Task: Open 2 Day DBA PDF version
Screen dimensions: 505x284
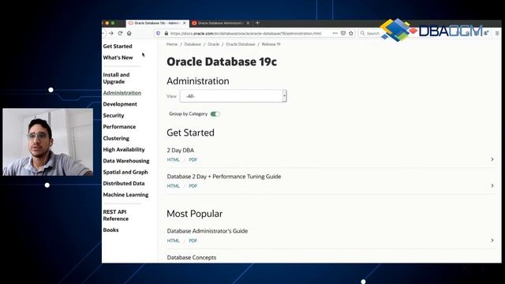Action: 193,159
